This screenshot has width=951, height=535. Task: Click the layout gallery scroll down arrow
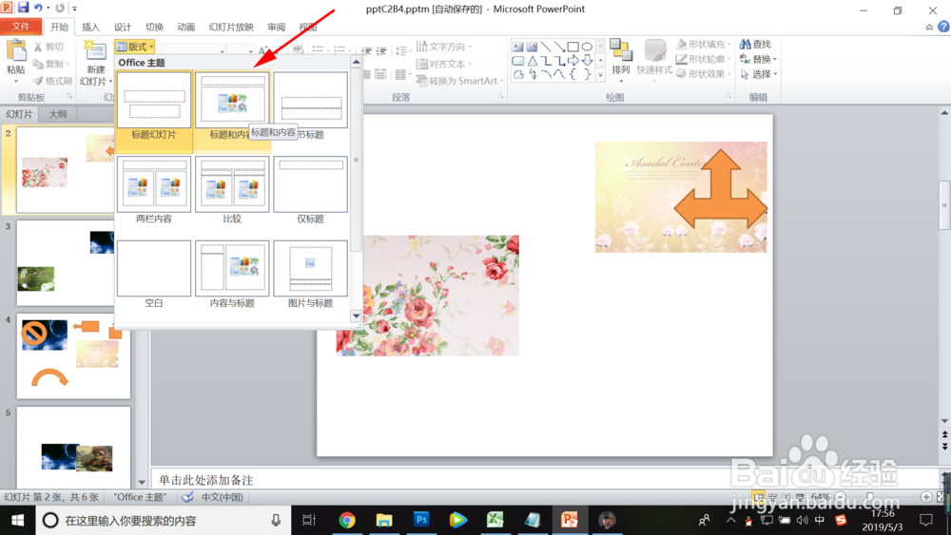pos(356,315)
